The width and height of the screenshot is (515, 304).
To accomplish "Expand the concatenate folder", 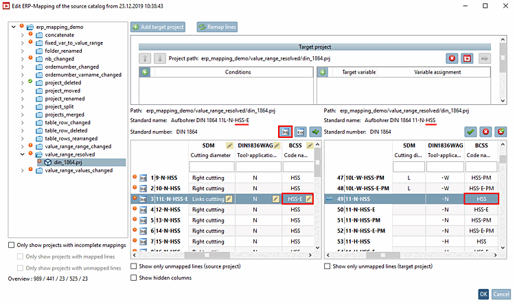I will tap(22, 35).
